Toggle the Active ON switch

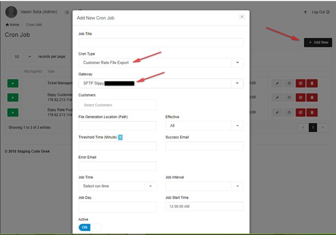(90, 227)
